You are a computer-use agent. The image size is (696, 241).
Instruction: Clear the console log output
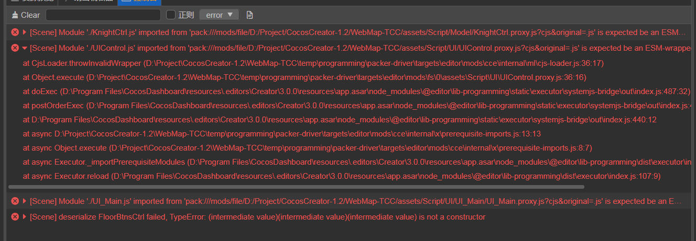click(x=26, y=15)
